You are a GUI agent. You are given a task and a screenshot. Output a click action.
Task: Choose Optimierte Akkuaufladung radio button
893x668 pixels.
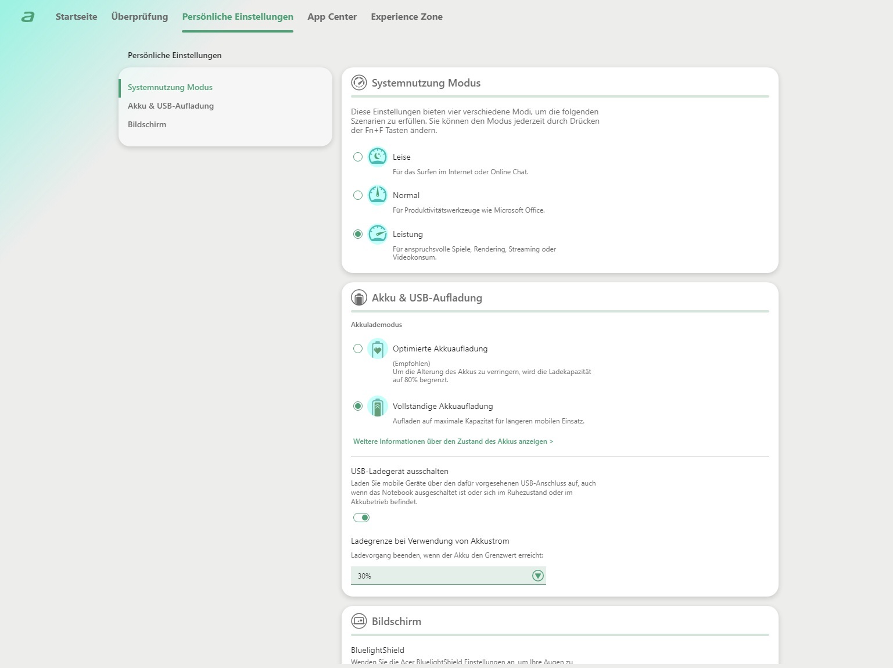[x=358, y=349]
